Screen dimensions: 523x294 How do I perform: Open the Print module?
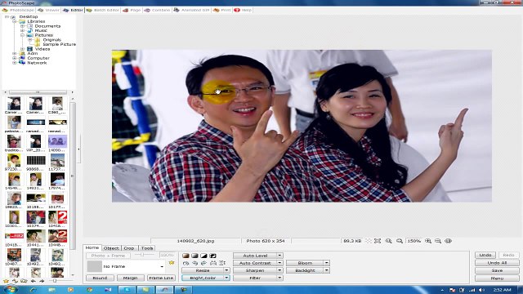[x=221, y=10]
